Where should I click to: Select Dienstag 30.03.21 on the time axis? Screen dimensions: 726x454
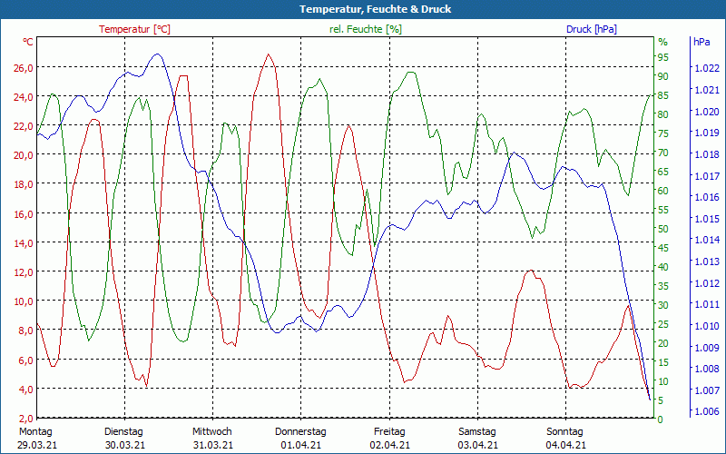pos(125,438)
